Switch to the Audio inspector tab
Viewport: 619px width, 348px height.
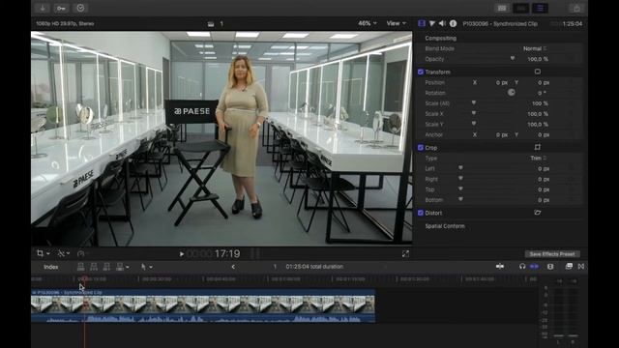point(443,23)
